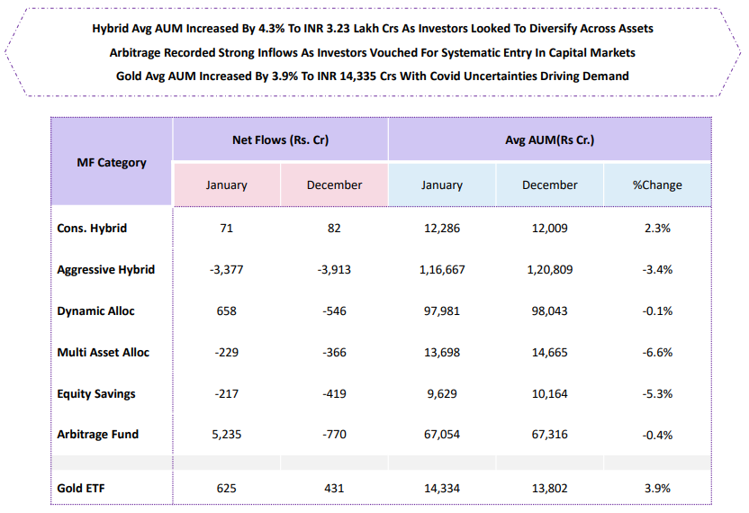The width and height of the screenshot is (749, 513).
Task: Select the Multi Asset Alloc row label
Action: coord(104,353)
